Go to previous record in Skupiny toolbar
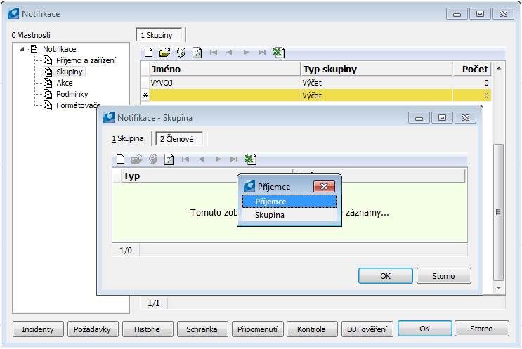Viewport: 522px width, 349px height. point(229,52)
